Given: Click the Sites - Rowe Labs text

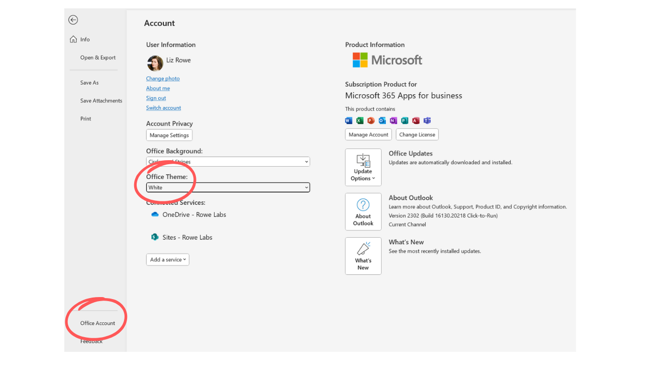Looking at the screenshot, I should point(187,237).
